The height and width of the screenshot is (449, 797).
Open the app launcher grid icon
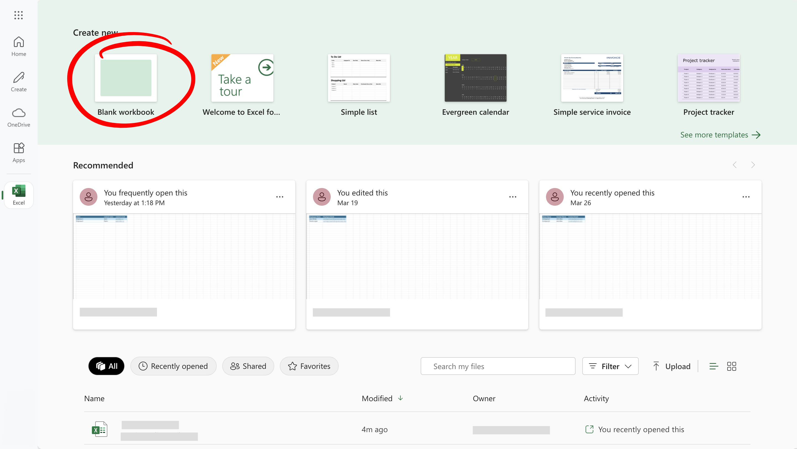[19, 15]
